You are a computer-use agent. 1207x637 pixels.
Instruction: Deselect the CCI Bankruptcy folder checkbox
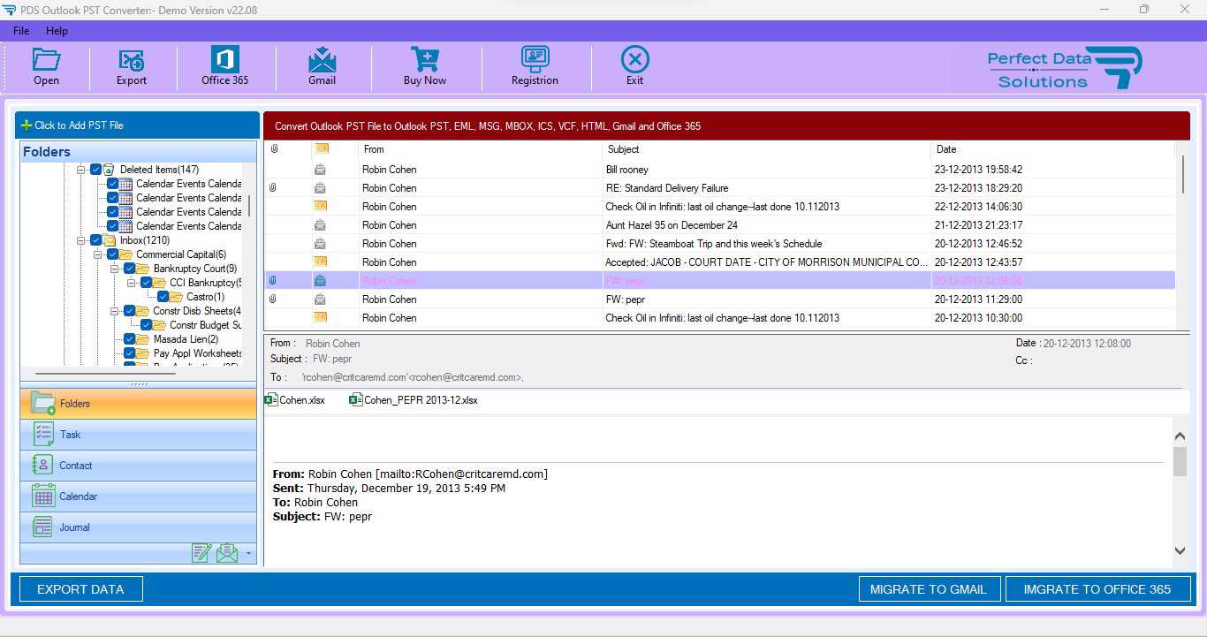pyautogui.click(x=146, y=283)
